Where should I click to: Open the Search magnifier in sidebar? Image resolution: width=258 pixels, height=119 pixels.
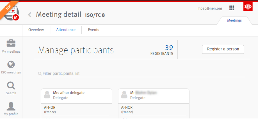(x=11, y=85)
